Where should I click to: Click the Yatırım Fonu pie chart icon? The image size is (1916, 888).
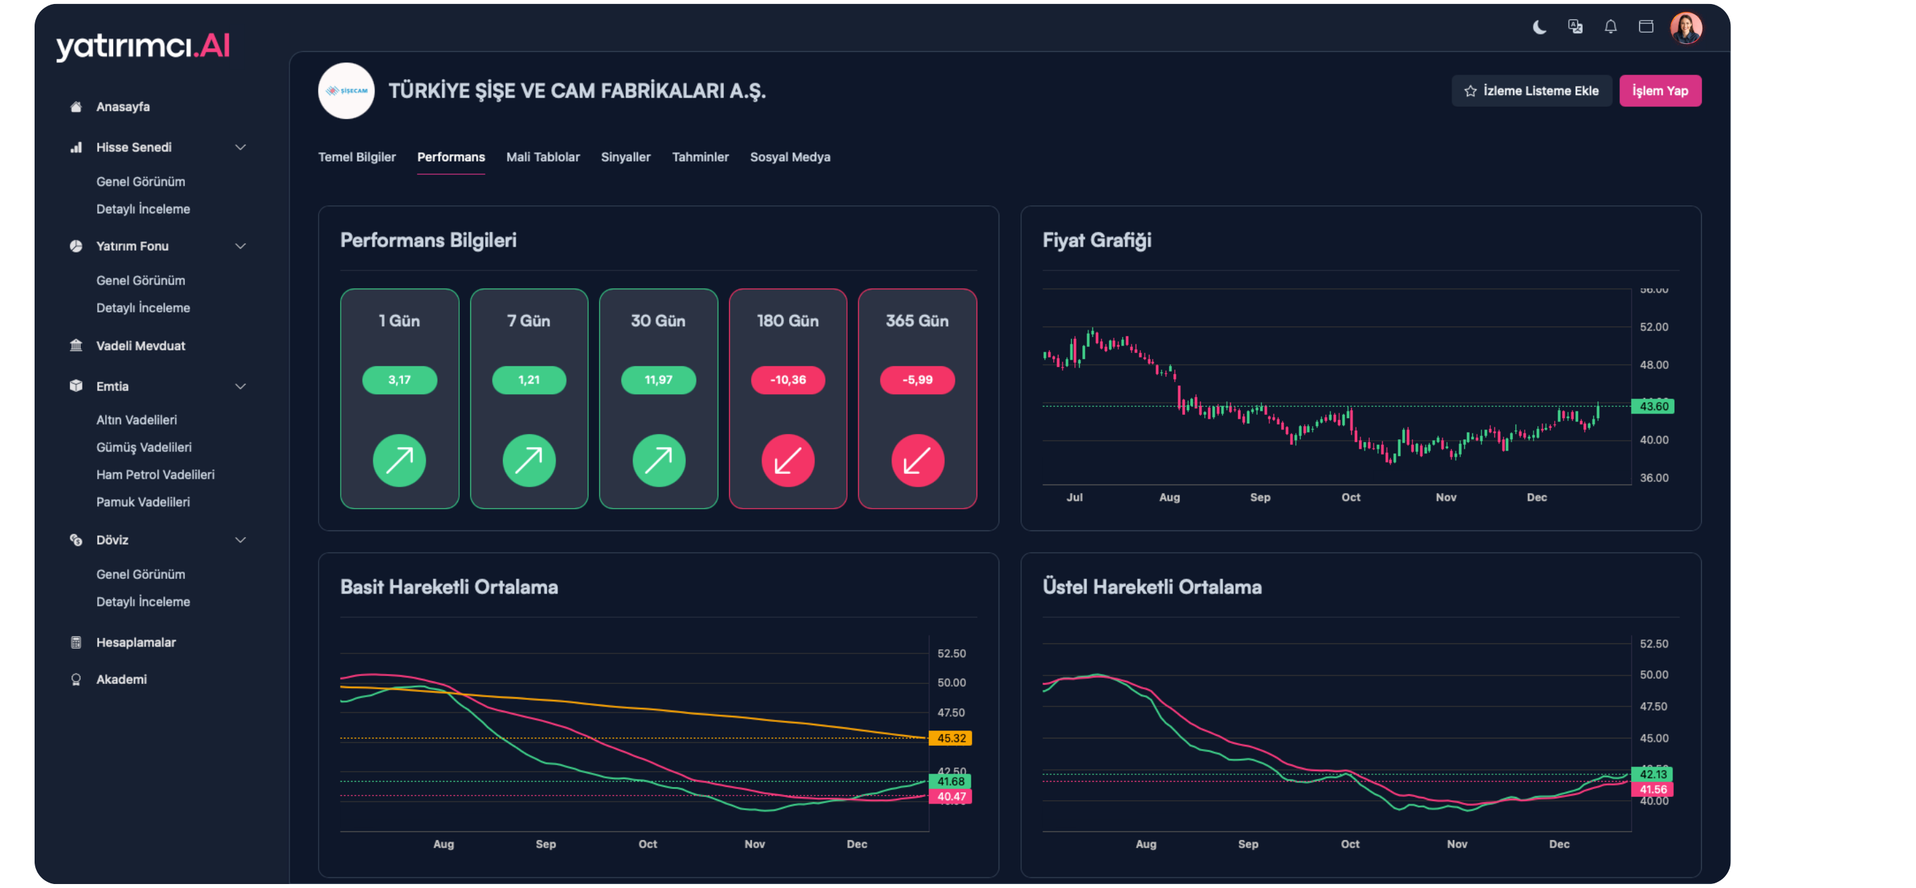(76, 246)
